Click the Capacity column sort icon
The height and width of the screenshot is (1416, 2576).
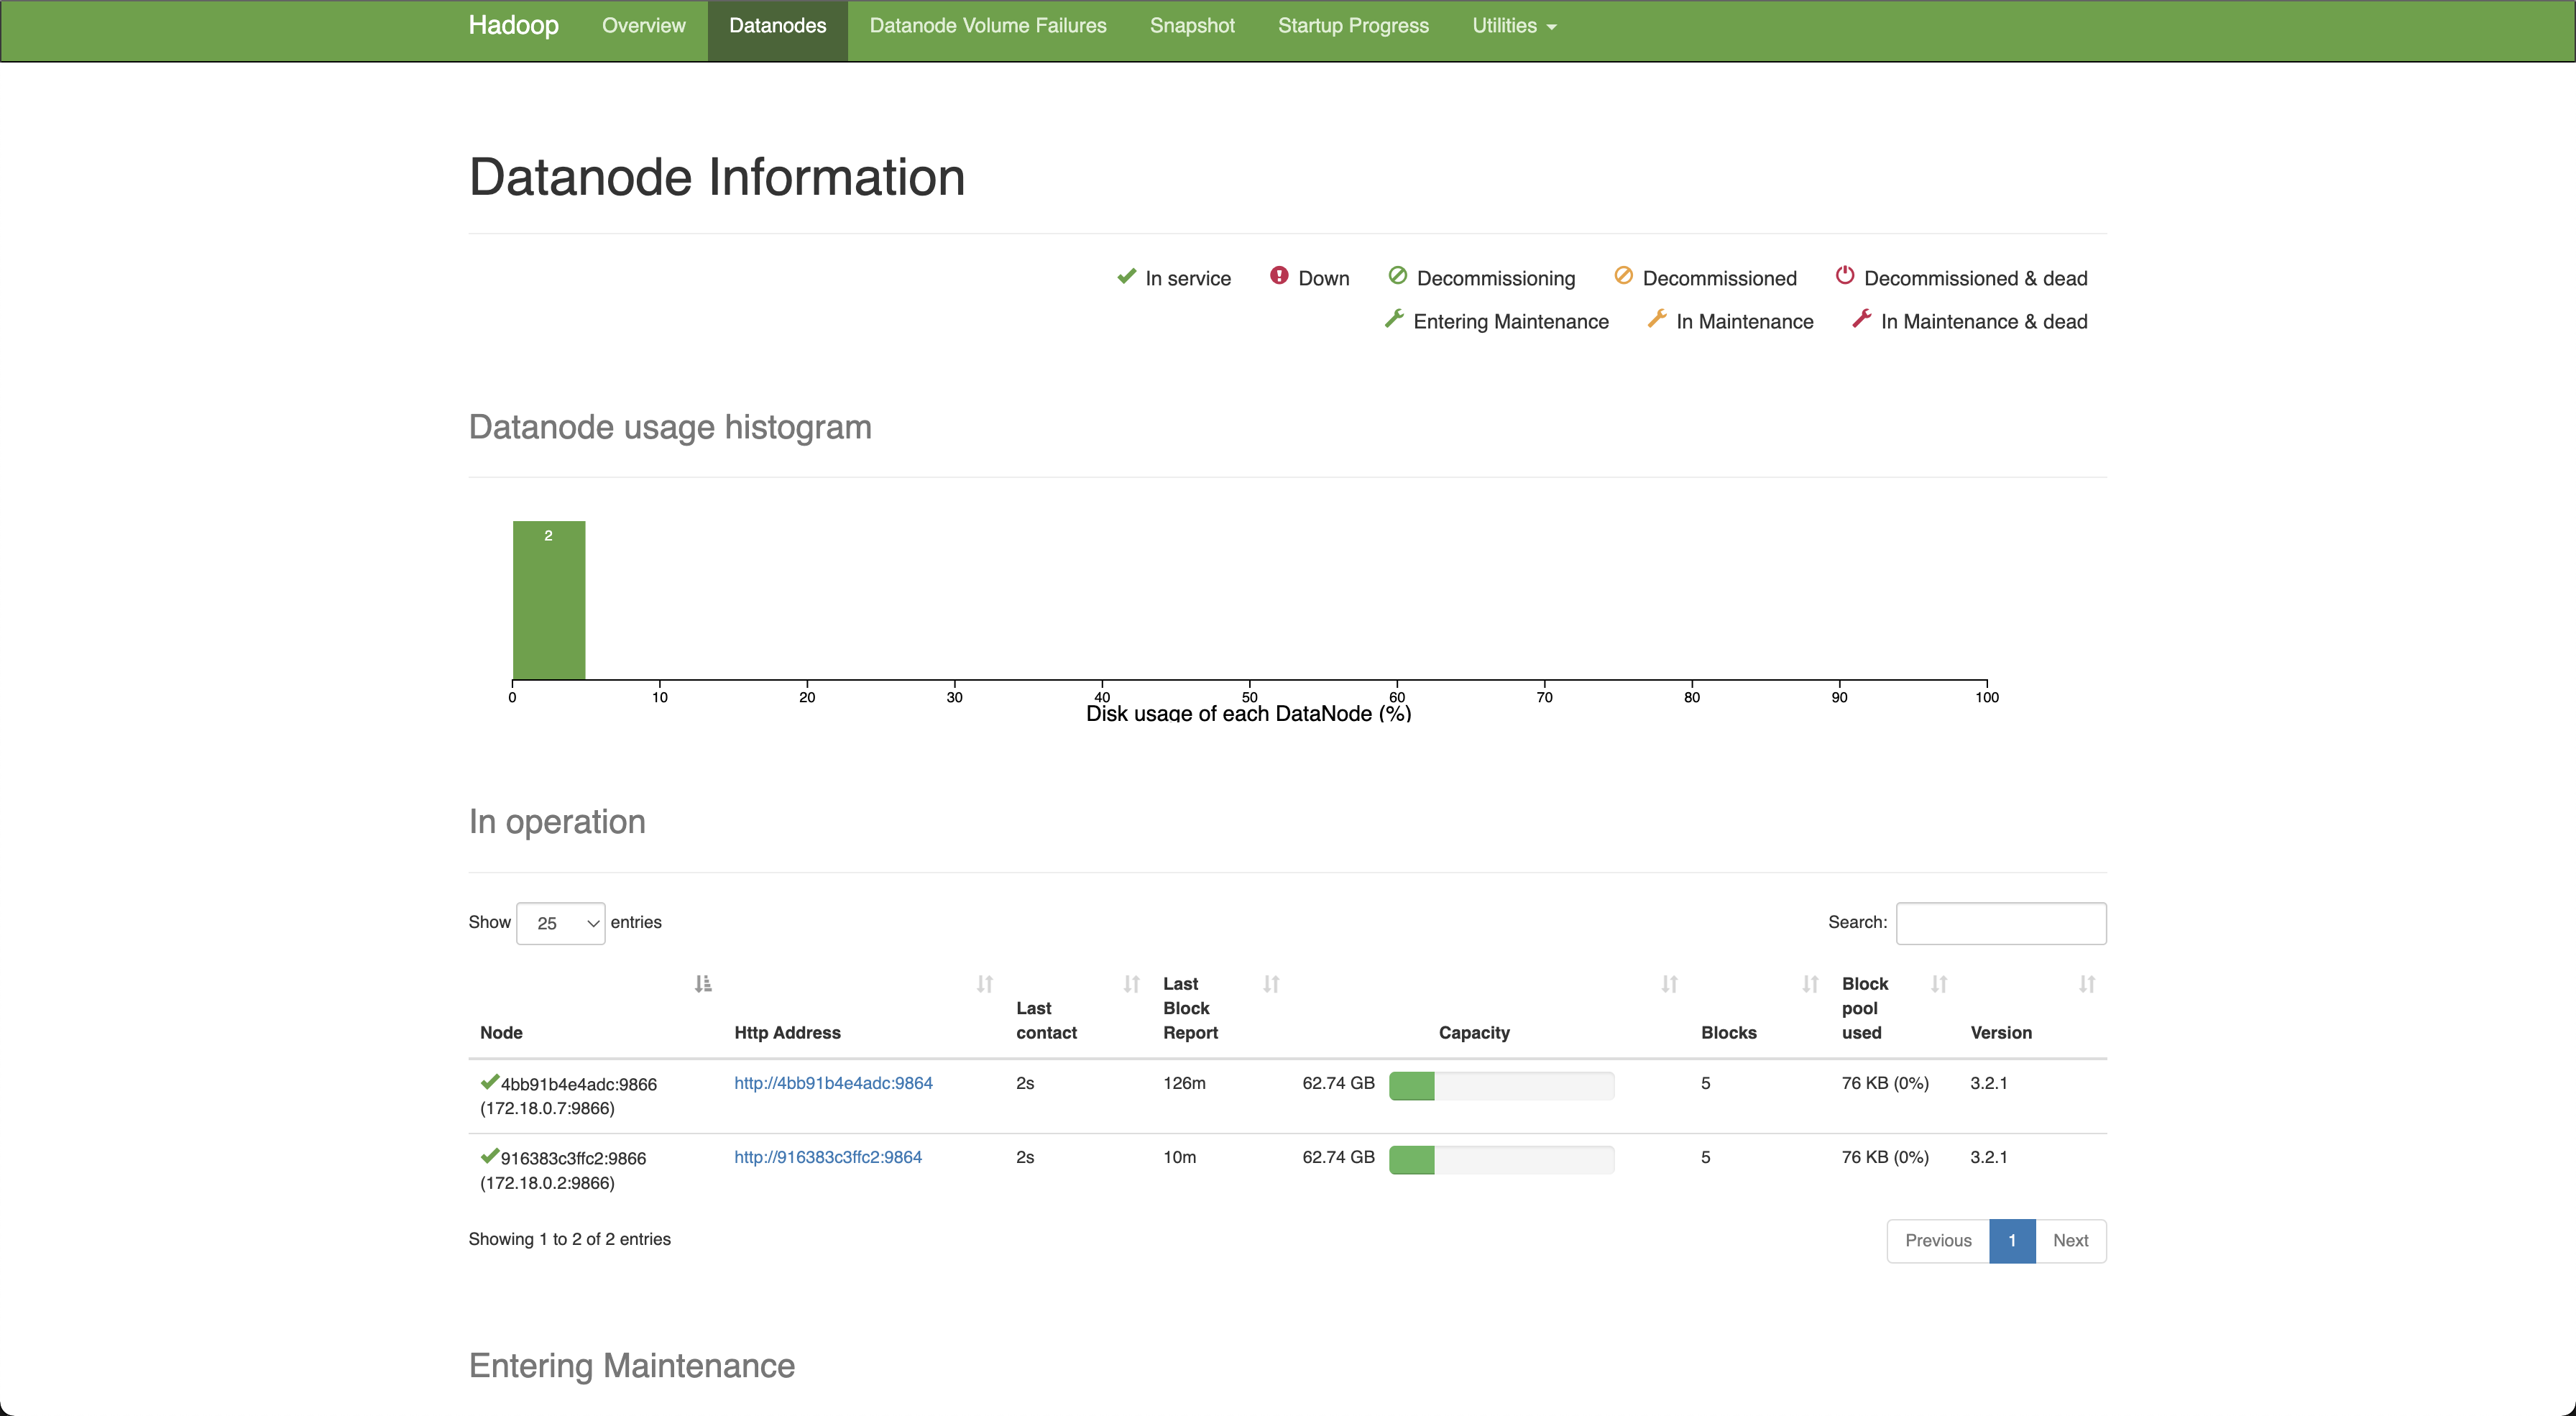pos(1669,984)
